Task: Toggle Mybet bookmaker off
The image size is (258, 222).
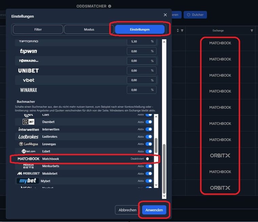Action: [x=149, y=181]
